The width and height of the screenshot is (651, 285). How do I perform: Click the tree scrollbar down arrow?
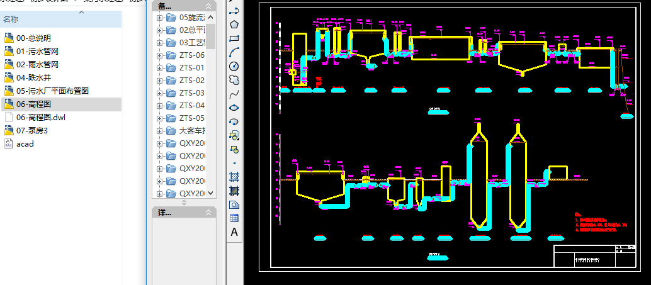tap(210, 193)
